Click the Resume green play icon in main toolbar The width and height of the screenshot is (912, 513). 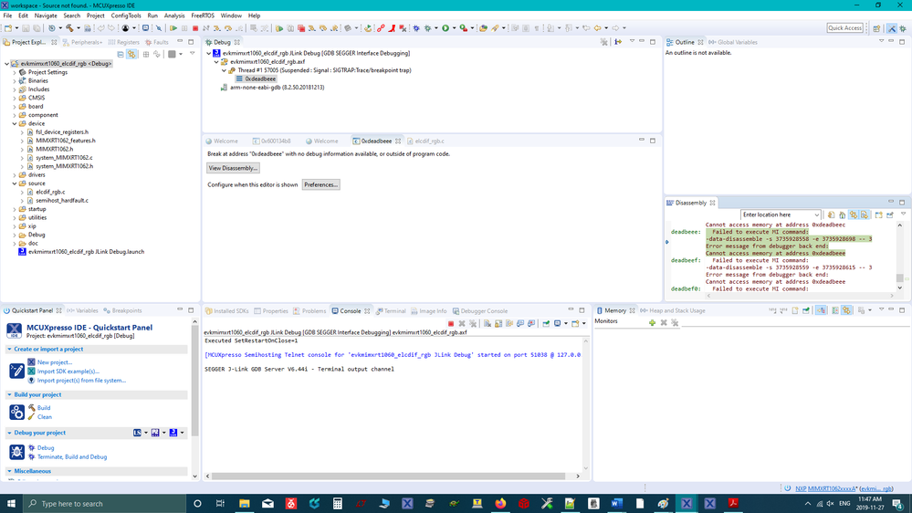pyautogui.click(x=173, y=28)
